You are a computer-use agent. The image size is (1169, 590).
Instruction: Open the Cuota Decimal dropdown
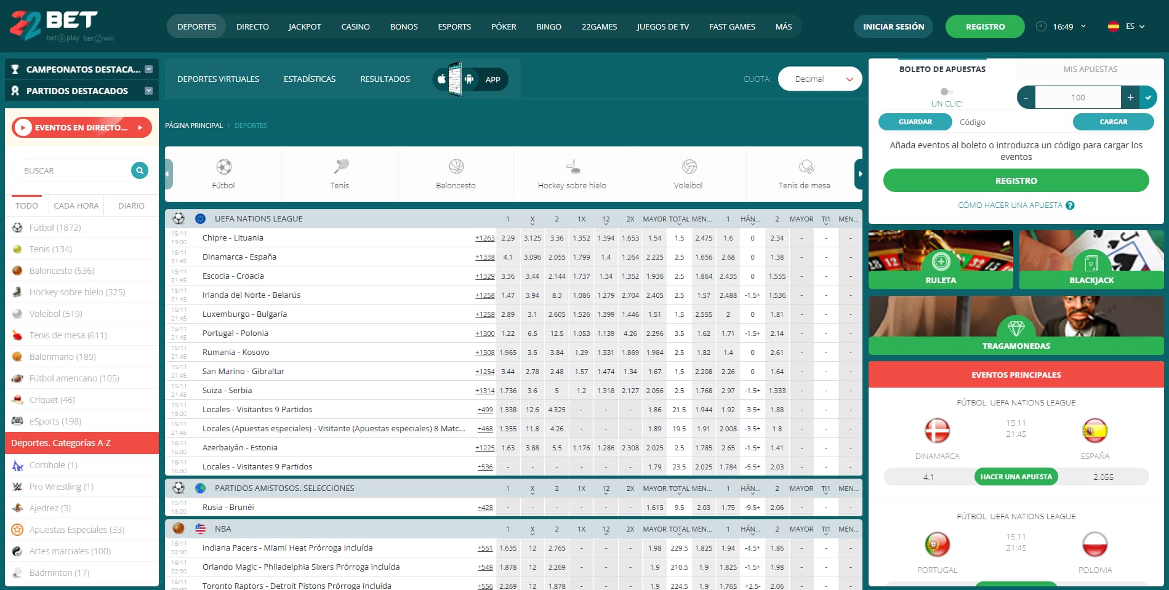coord(819,79)
